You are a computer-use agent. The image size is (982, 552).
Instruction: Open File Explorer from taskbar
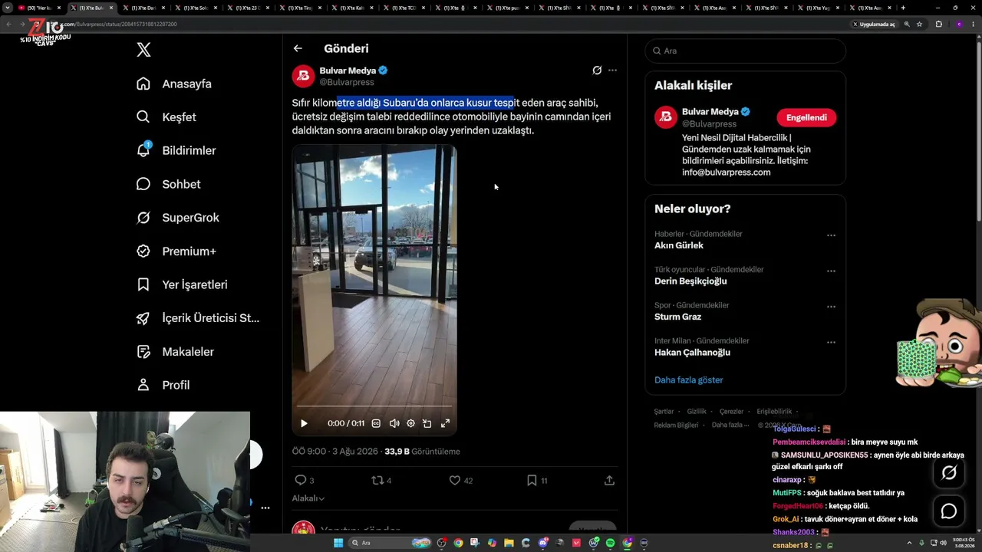pyautogui.click(x=509, y=543)
